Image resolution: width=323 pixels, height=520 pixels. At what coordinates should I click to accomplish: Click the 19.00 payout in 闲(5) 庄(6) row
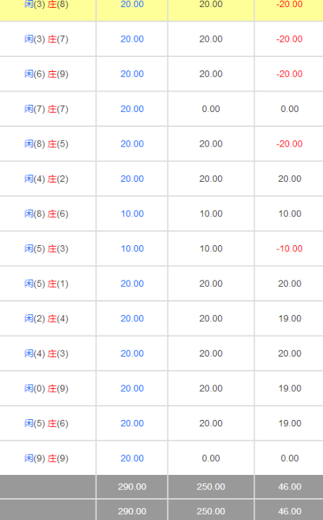(290, 423)
